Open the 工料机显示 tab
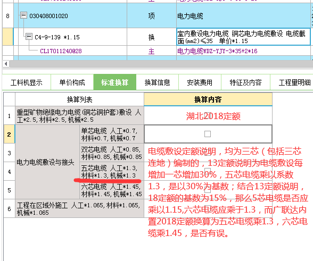Viewport: 313px width, 261px height. pyautogui.click(x=27, y=82)
